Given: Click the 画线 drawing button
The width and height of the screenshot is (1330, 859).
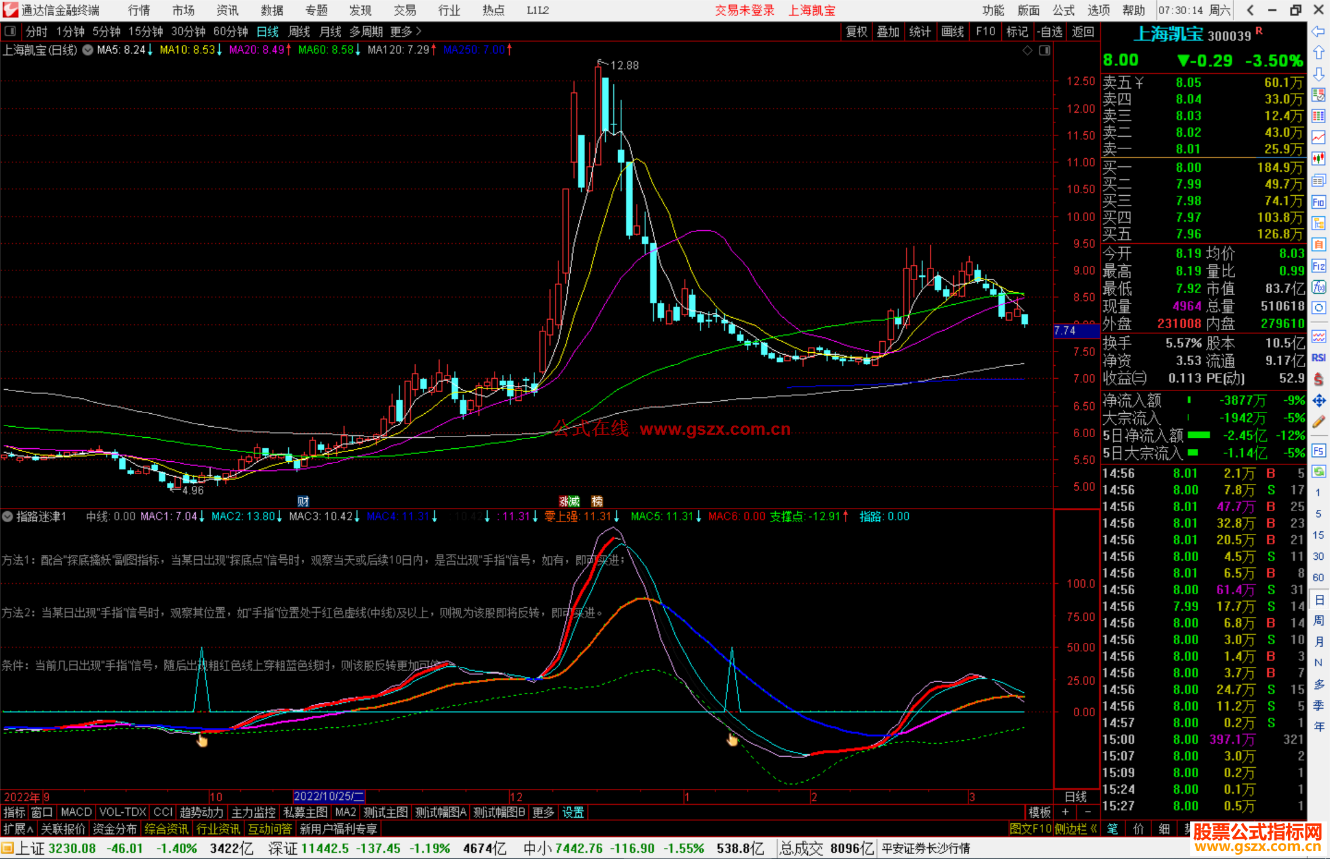Looking at the screenshot, I should [x=952, y=31].
